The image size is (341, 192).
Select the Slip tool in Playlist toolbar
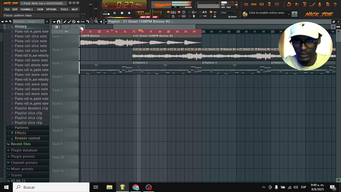pyautogui.click(x=83, y=22)
